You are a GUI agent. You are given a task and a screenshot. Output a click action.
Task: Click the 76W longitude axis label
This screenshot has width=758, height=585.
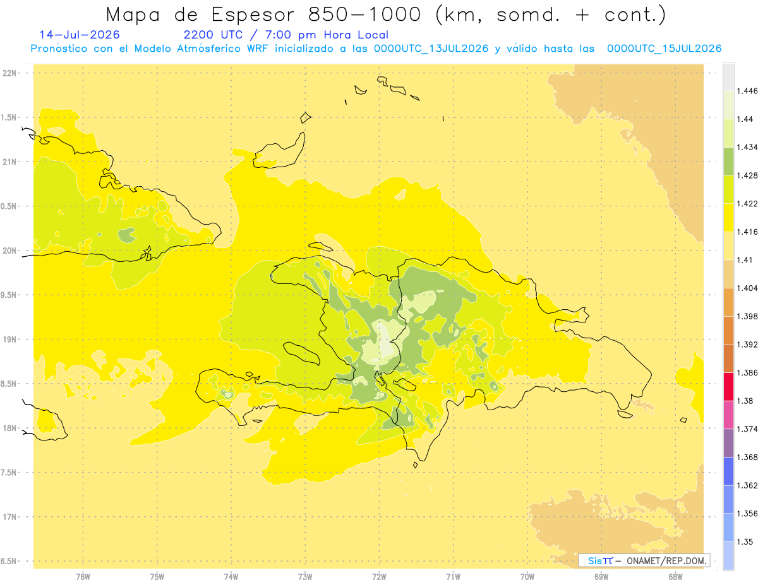tap(83, 577)
